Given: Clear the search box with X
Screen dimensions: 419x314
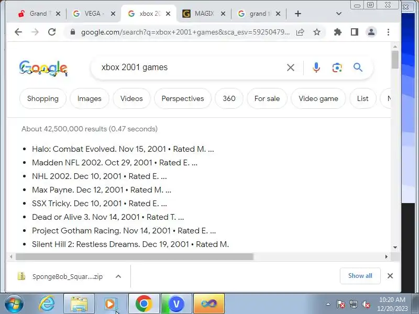Looking at the screenshot, I should point(291,68).
